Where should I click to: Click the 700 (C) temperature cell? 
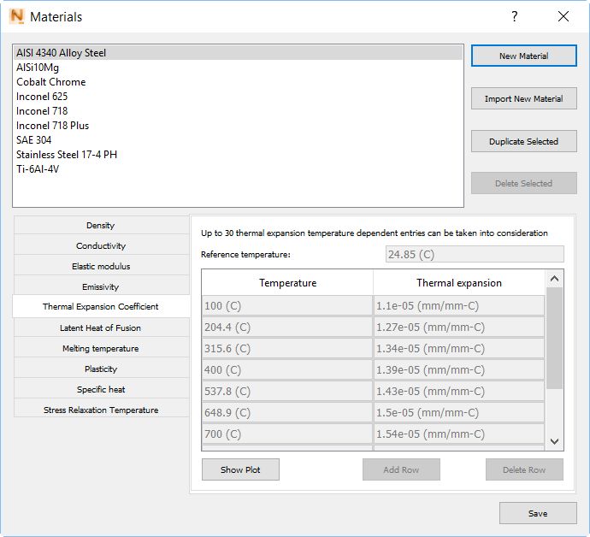tap(287, 434)
